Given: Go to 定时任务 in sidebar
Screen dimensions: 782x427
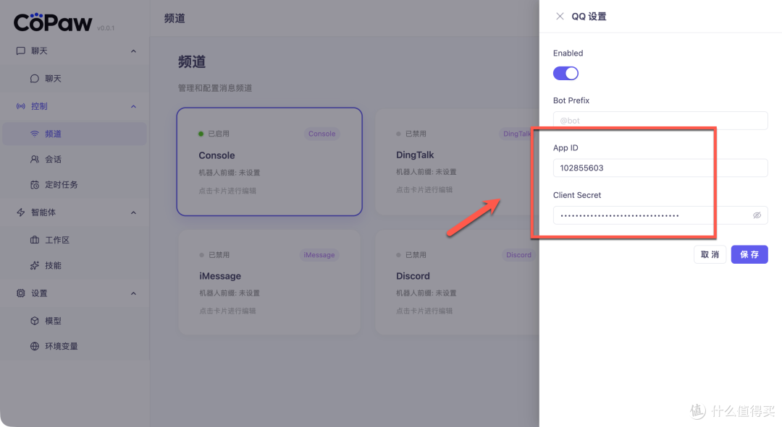Looking at the screenshot, I should tap(75, 185).
